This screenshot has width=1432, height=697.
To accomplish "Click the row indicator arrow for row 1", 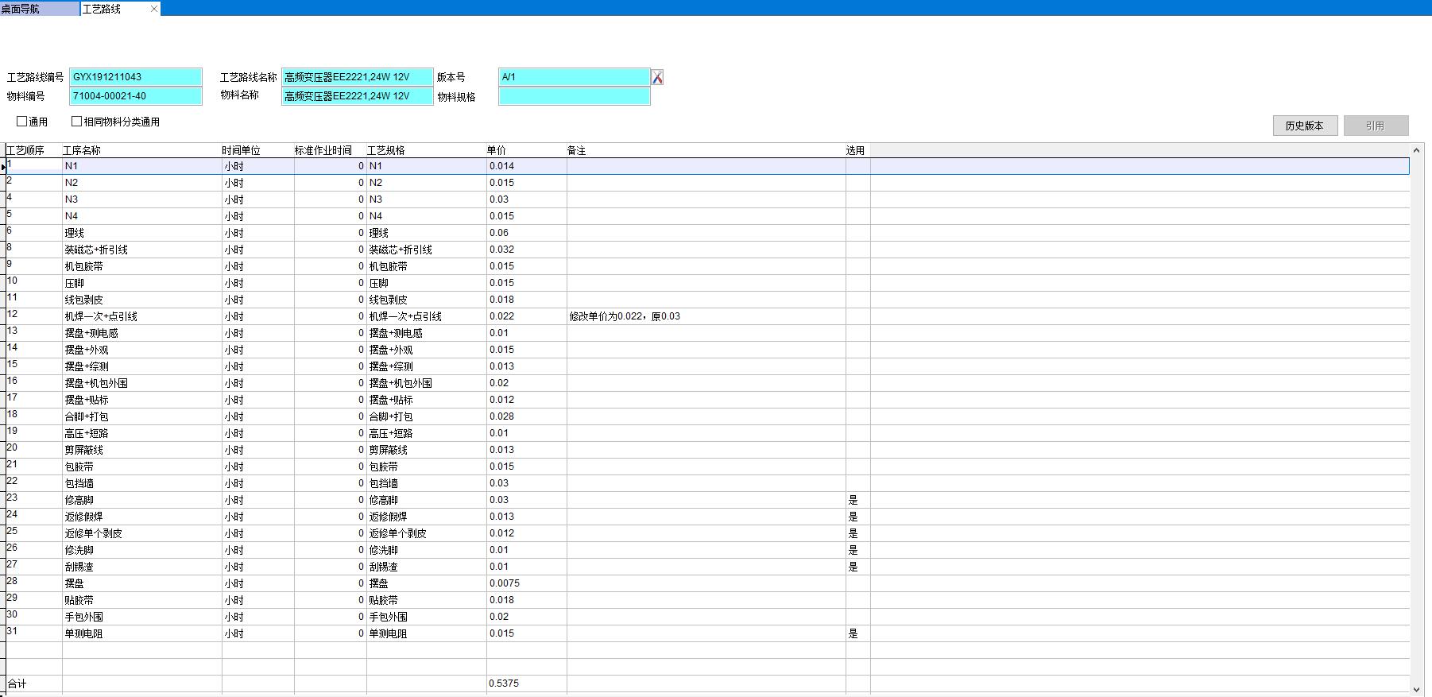I will click(3, 167).
